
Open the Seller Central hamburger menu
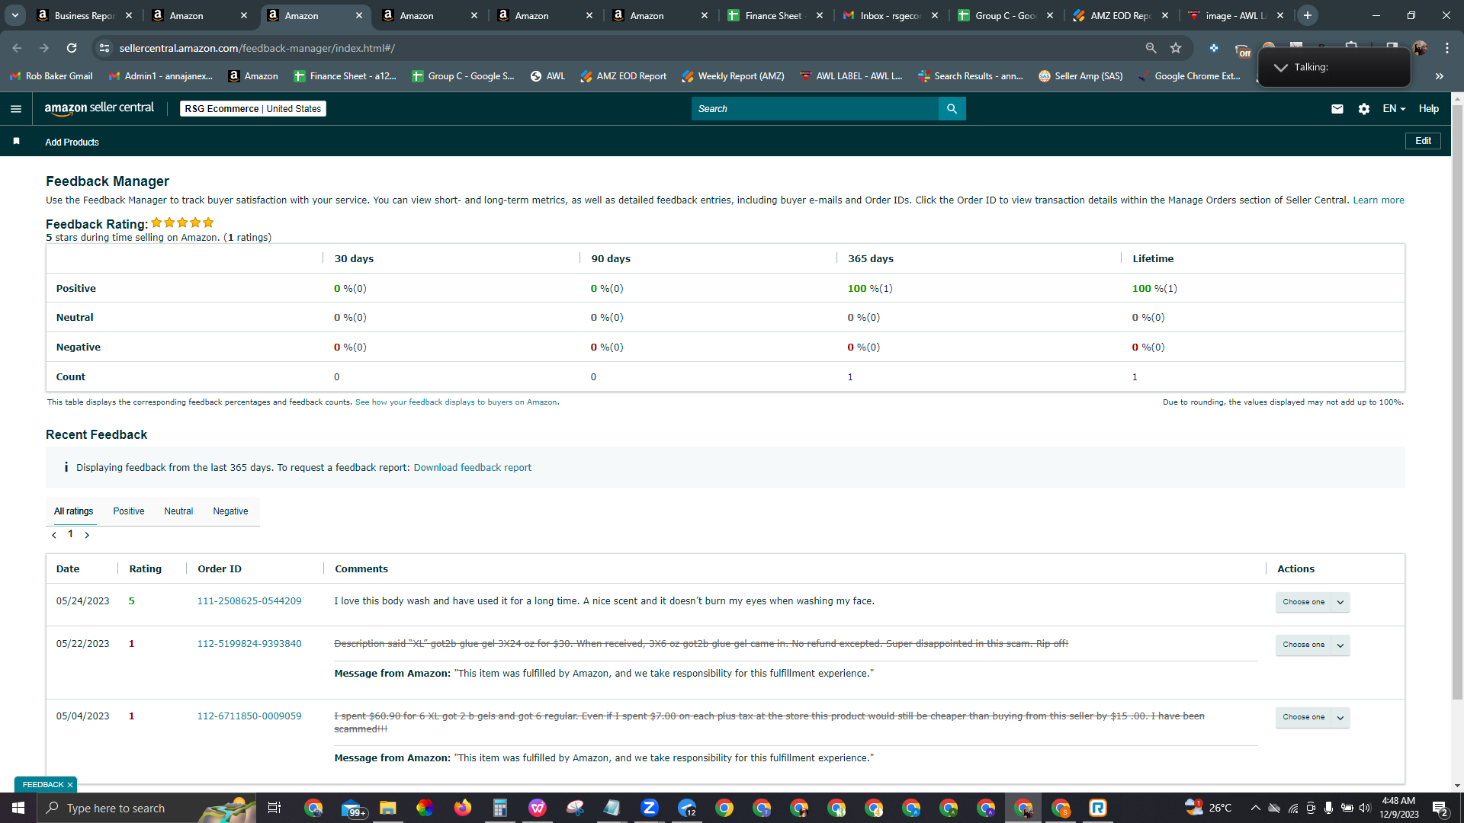16,109
